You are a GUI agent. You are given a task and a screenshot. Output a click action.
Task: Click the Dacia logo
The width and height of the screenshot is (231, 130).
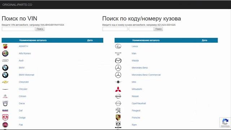pos(5,104)
